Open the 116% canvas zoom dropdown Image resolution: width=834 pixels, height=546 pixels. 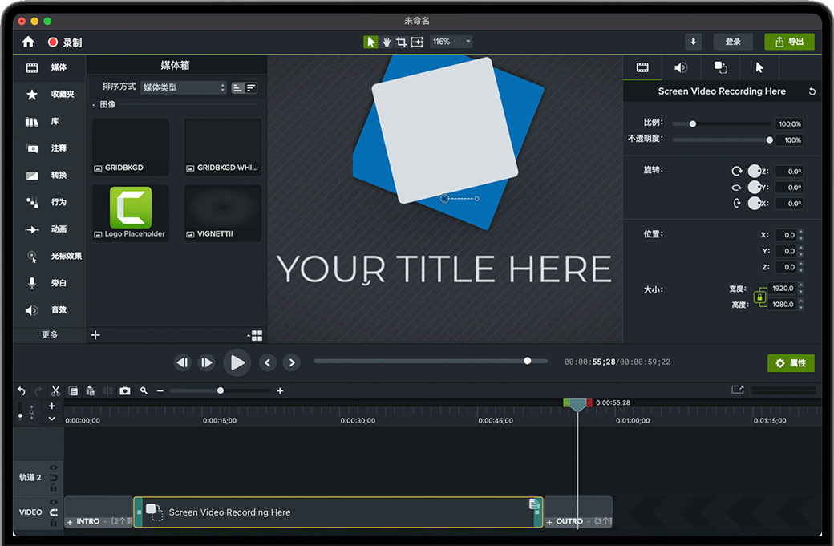[451, 42]
